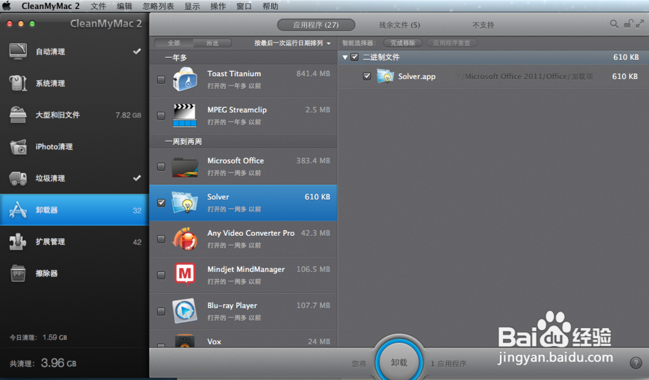Click the Large and Old Files icon

tap(18, 115)
